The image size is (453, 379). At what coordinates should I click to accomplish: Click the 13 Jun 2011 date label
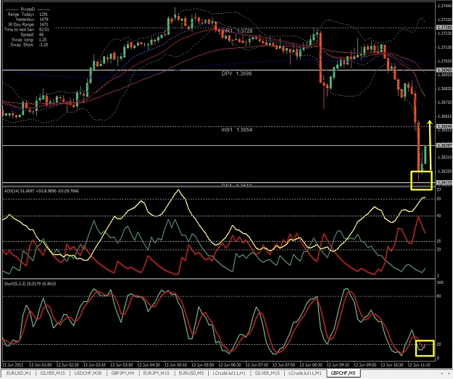tap(13, 364)
